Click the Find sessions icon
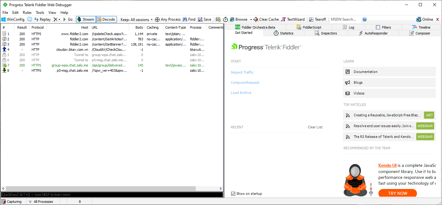442x205 pixels. pyautogui.click(x=189, y=19)
